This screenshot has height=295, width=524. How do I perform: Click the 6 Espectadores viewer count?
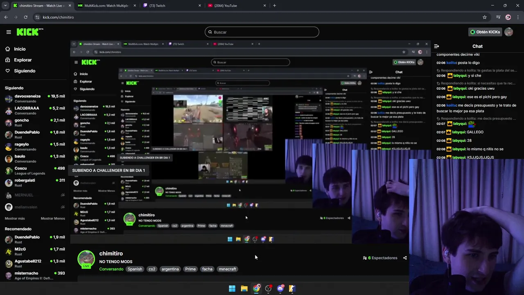pos(380,258)
